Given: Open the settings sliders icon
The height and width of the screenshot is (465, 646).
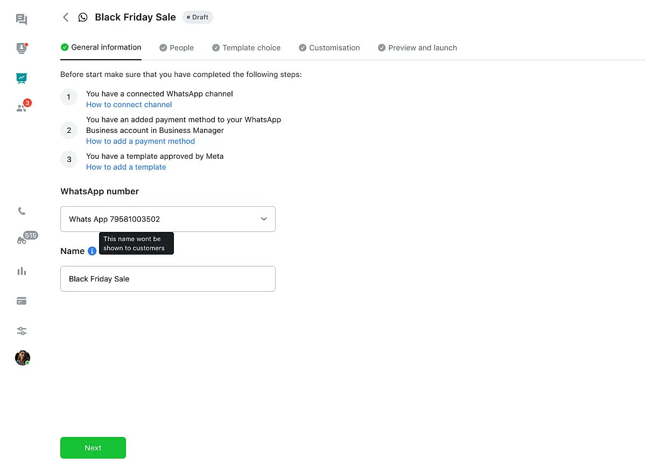Looking at the screenshot, I should tap(22, 331).
